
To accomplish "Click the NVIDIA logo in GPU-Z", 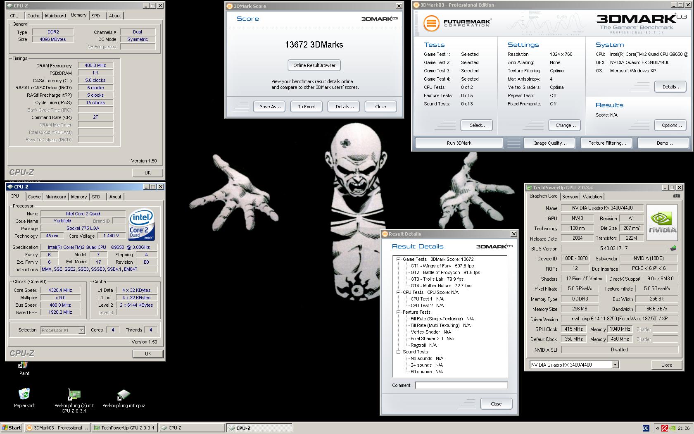I will 662,223.
